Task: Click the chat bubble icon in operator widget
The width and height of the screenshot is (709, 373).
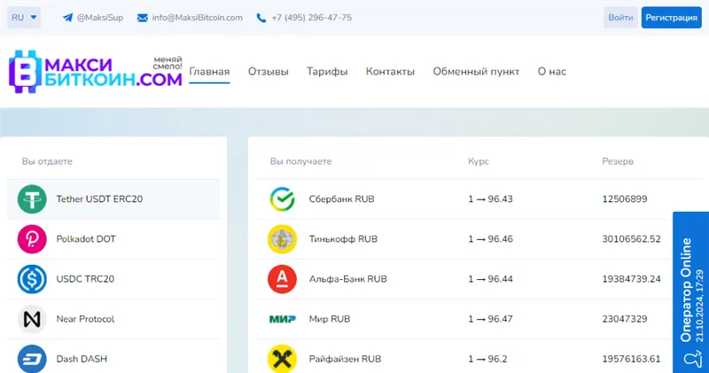Action: pyautogui.click(x=692, y=360)
